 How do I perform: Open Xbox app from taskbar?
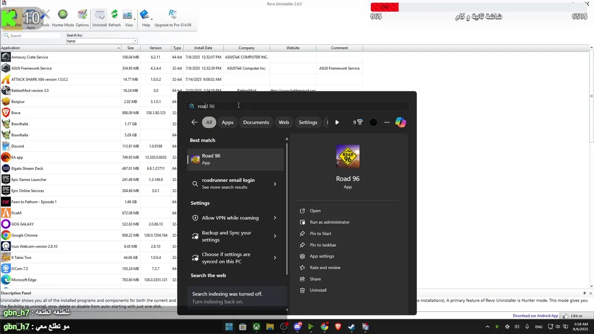click(x=256, y=327)
